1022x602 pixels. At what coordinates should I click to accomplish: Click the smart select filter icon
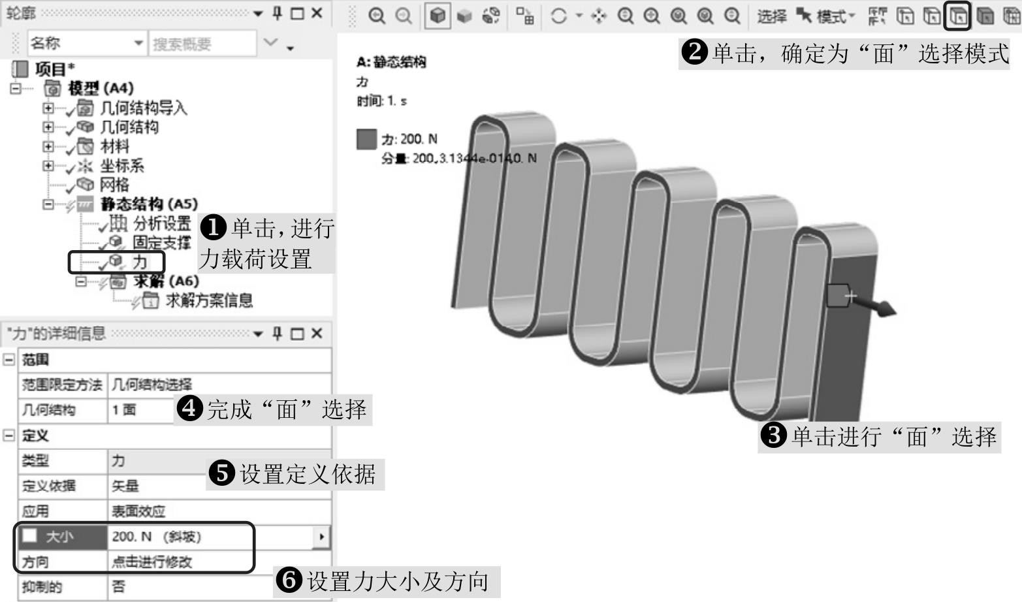pyautogui.click(x=877, y=16)
